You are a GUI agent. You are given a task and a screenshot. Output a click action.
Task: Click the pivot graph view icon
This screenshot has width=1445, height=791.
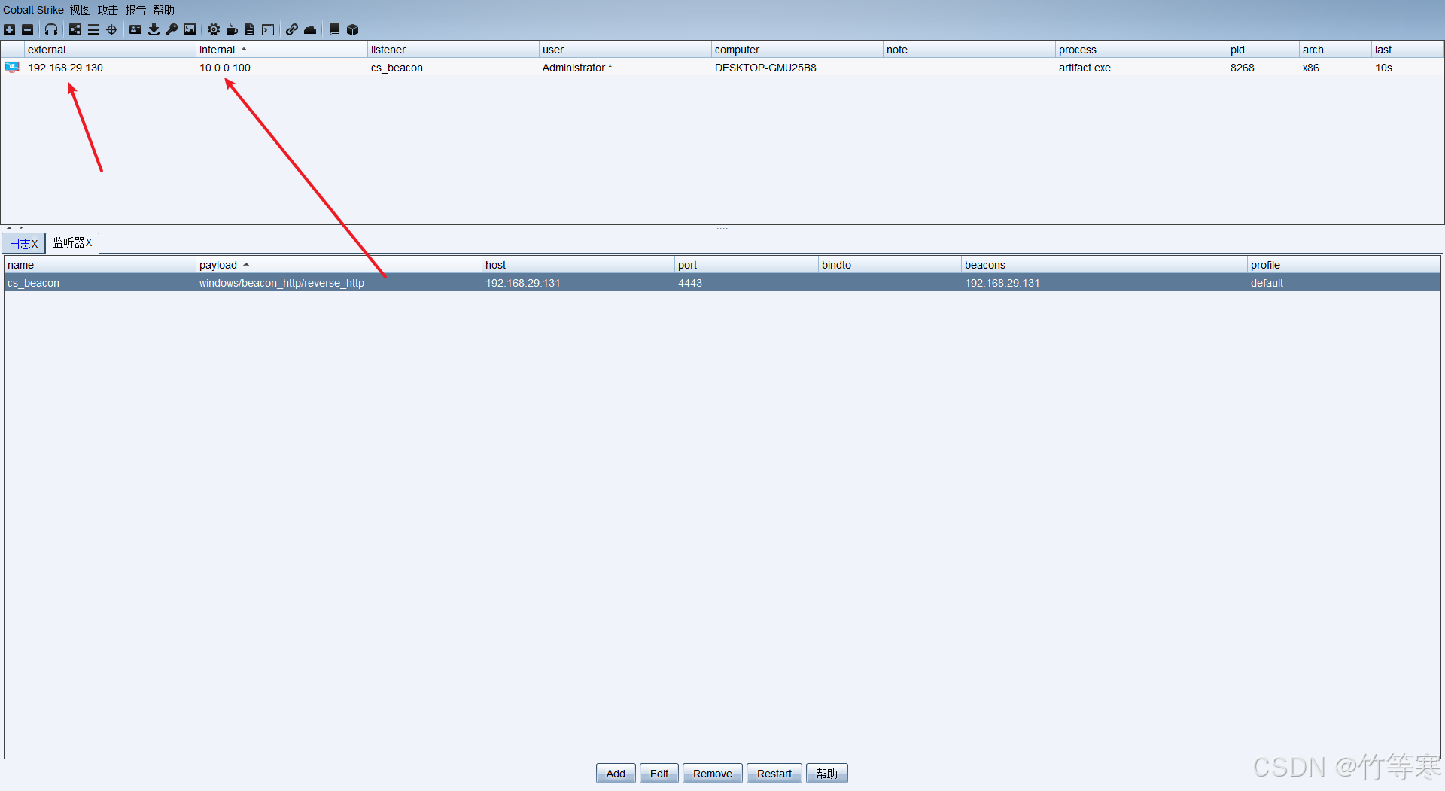click(75, 30)
